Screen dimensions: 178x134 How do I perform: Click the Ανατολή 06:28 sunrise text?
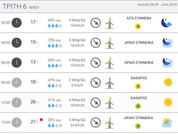[x=148, y=4]
